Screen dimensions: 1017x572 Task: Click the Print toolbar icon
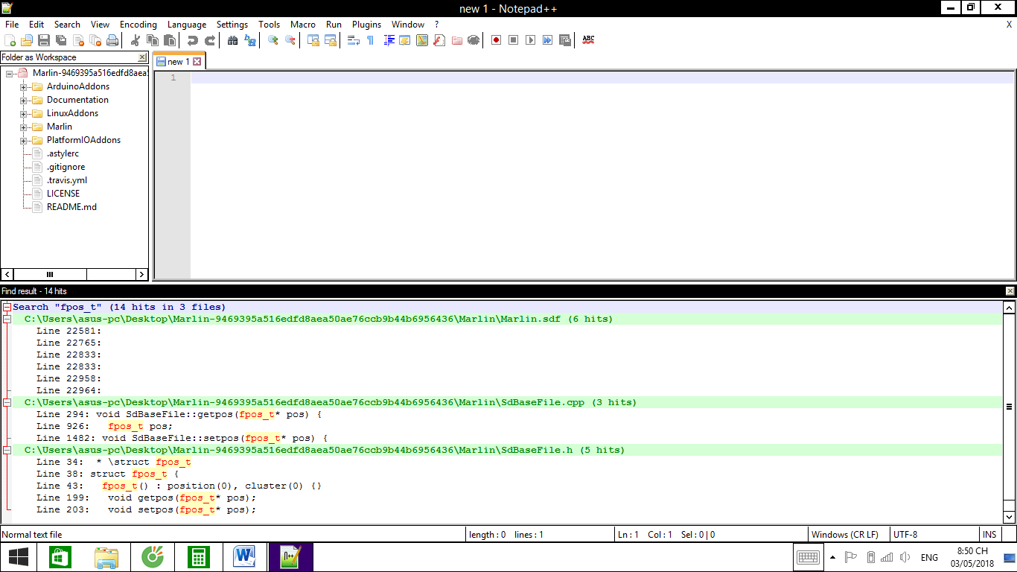[x=112, y=40]
